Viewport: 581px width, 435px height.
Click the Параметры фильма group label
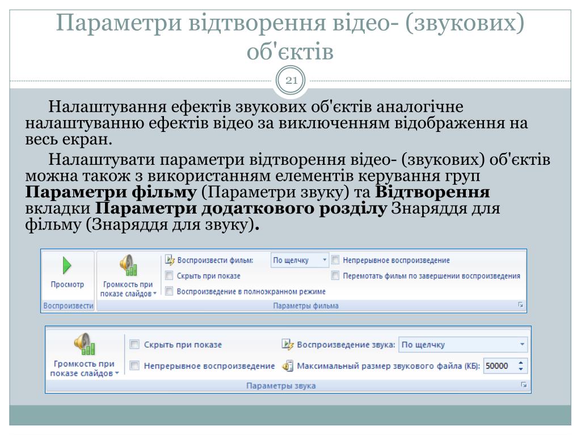(x=306, y=306)
